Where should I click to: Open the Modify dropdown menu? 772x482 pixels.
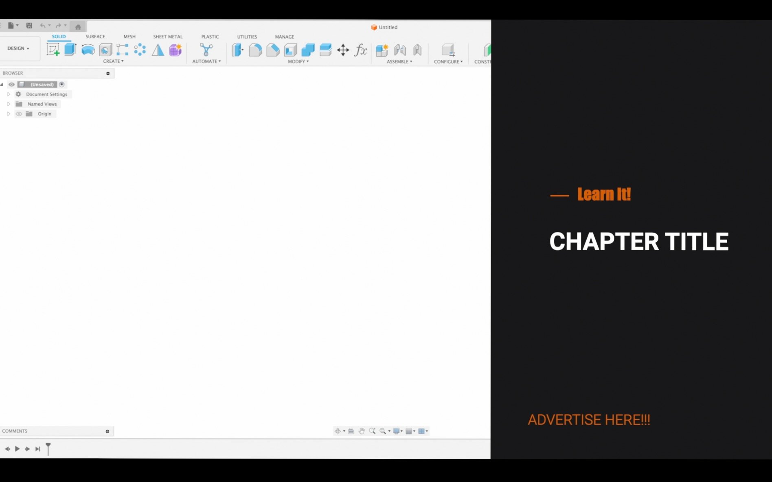click(x=298, y=61)
